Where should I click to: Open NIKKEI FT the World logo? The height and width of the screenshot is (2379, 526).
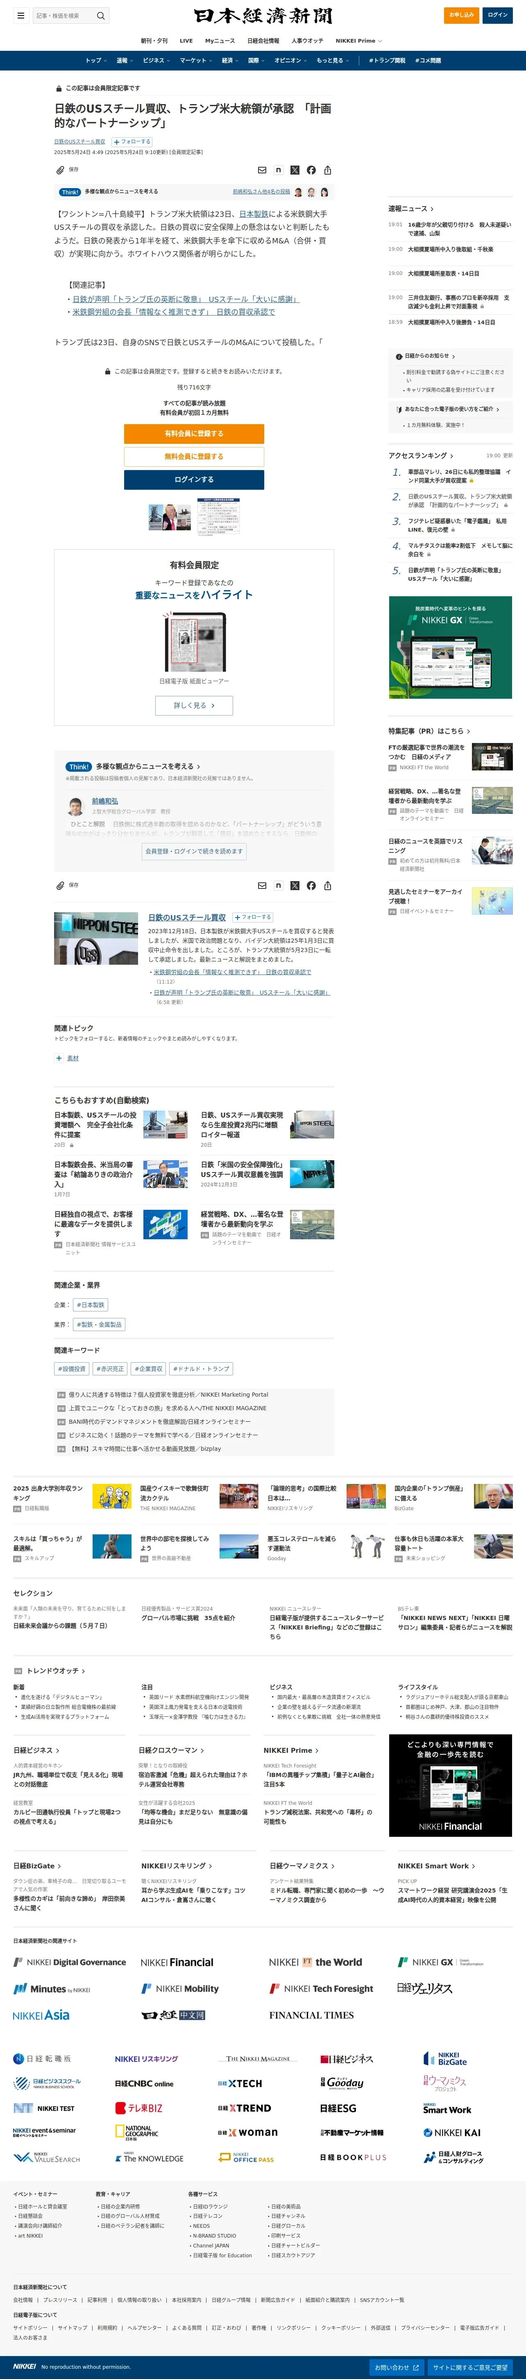coord(315,1963)
